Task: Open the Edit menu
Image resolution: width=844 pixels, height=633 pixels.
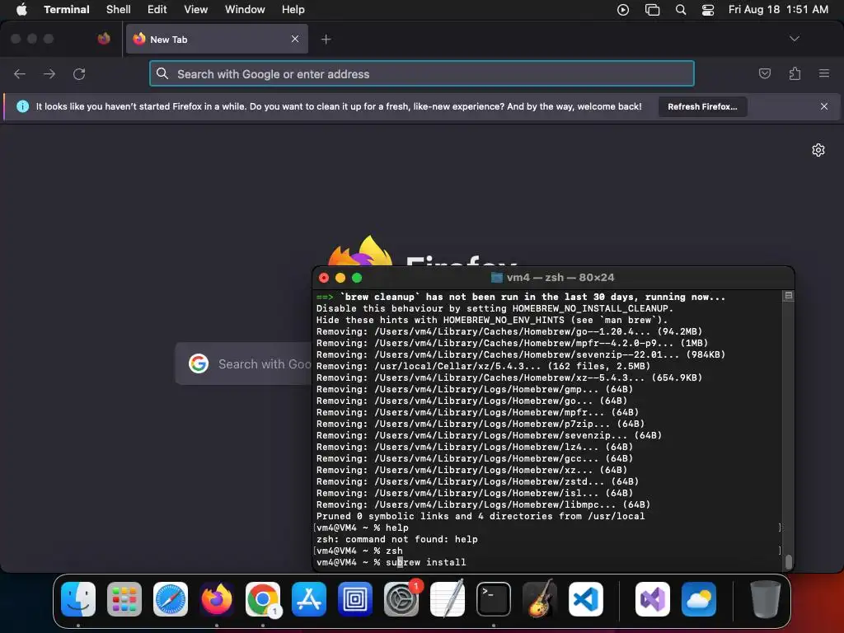Action: click(x=157, y=10)
